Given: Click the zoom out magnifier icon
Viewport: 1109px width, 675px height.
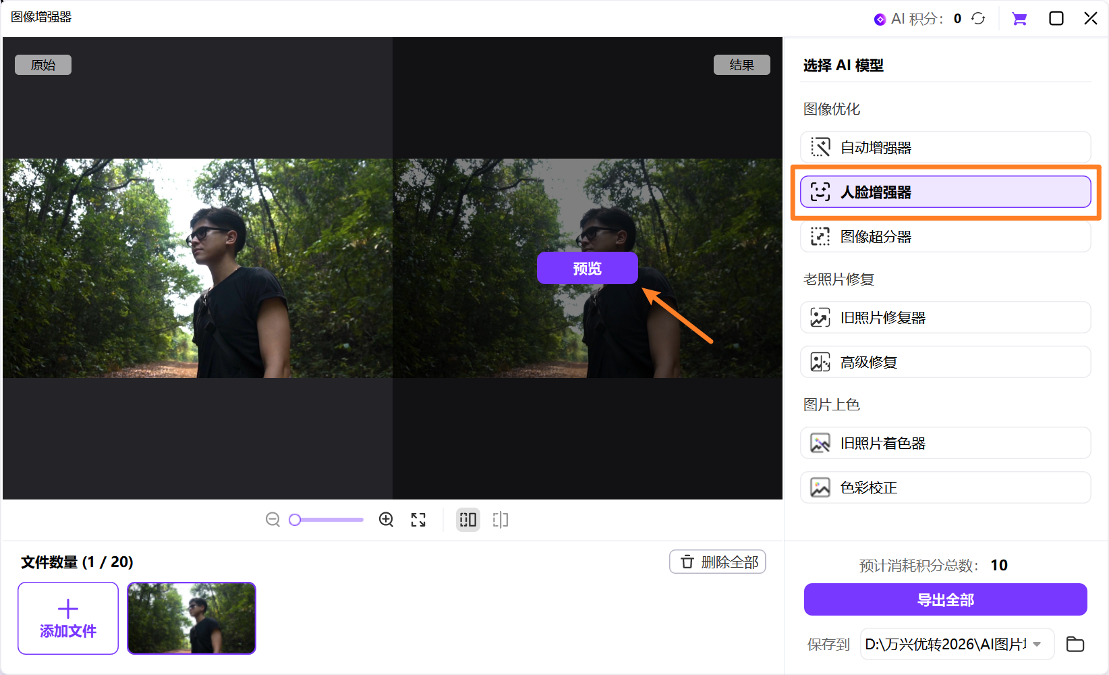Looking at the screenshot, I should (273, 520).
